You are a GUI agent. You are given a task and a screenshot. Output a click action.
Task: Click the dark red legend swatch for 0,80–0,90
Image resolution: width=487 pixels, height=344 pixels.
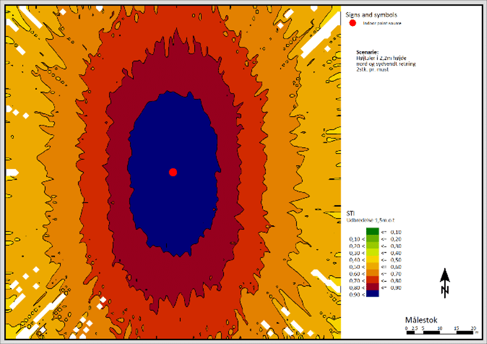coord(371,286)
